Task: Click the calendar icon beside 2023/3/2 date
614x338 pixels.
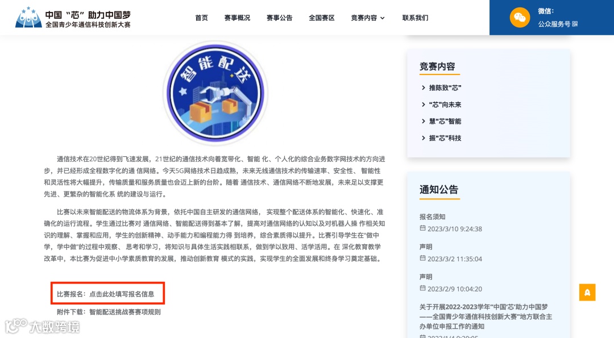Action: point(422,258)
